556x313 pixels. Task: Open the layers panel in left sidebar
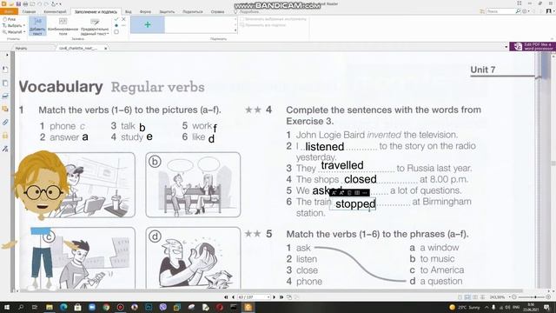[5, 96]
